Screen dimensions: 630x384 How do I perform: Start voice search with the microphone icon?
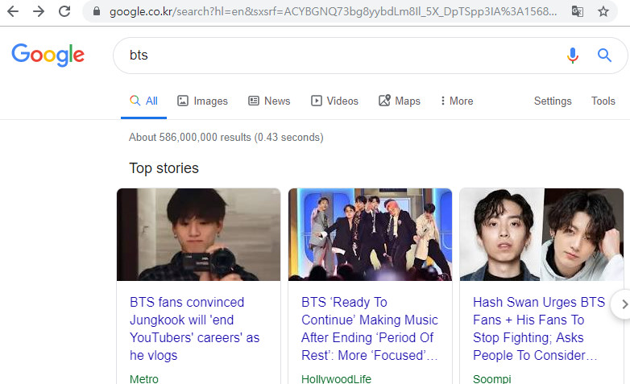coord(573,55)
